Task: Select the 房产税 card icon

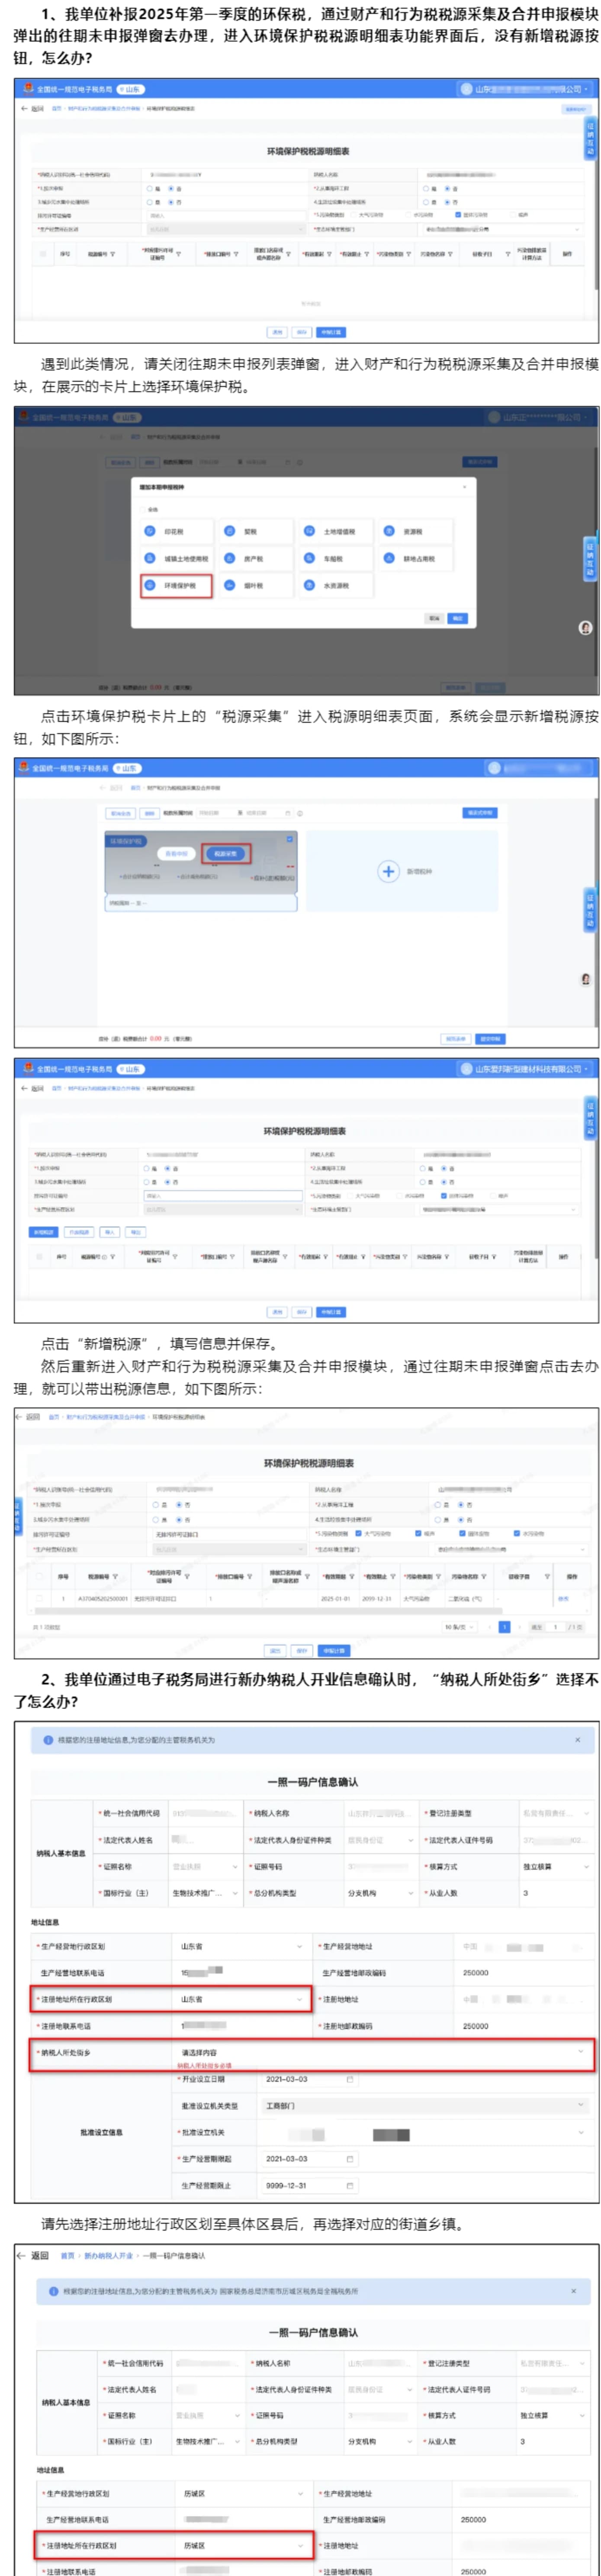Action: pos(229,558)
